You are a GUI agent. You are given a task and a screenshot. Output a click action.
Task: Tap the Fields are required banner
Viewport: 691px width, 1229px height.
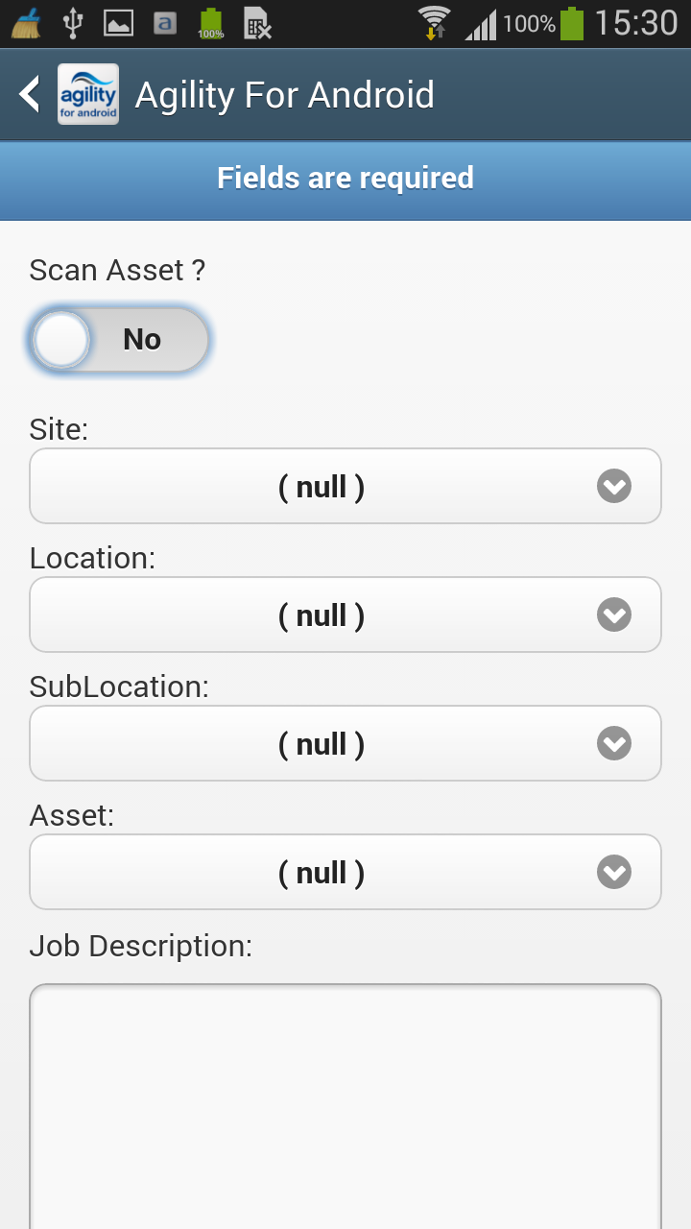click(x=345, y=179)
